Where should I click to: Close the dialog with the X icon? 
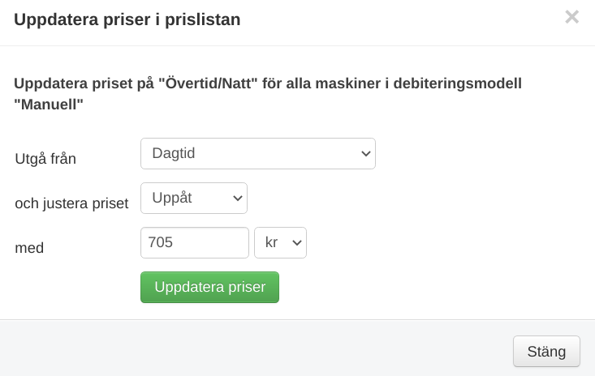571,17
